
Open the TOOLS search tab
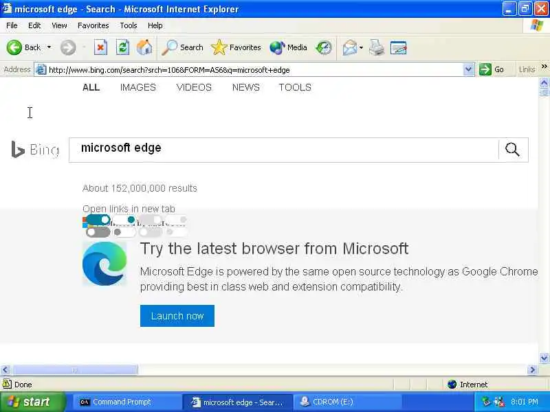tap(295, 87)
